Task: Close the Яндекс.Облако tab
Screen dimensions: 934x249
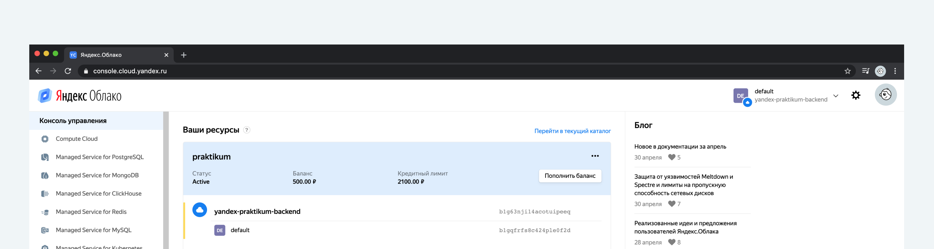Action: coord(167,55)
